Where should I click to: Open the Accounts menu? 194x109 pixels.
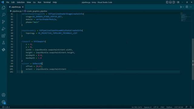3,95
